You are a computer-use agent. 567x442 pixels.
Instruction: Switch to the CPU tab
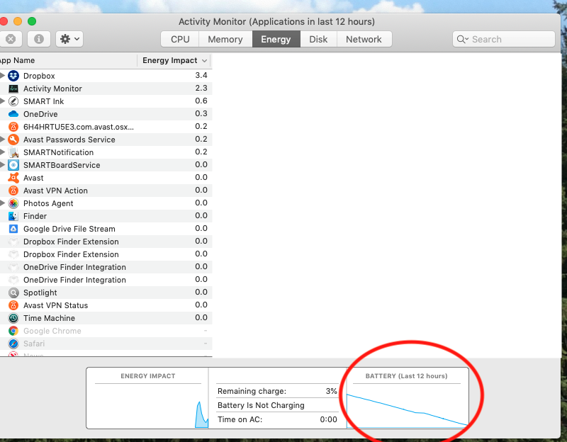pyautogui.click(x=180, y=39)
